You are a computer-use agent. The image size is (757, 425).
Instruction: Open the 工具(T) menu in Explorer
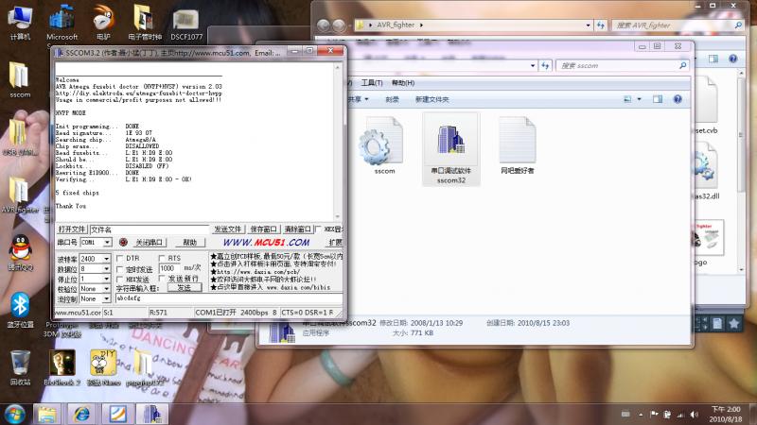coord(372,83)
